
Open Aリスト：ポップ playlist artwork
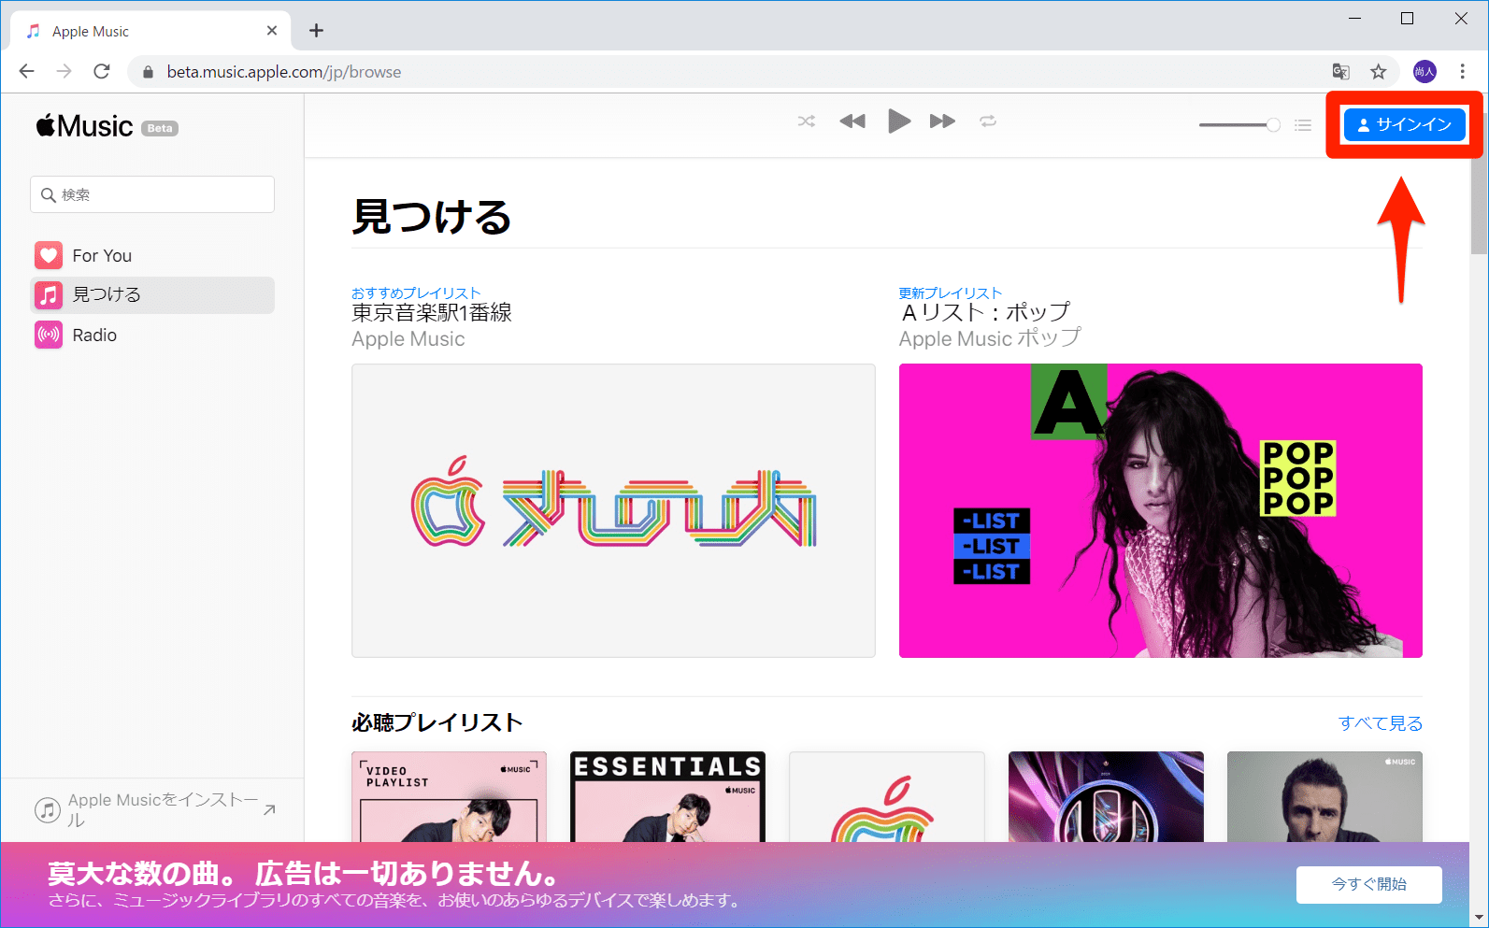[1161, 510]
